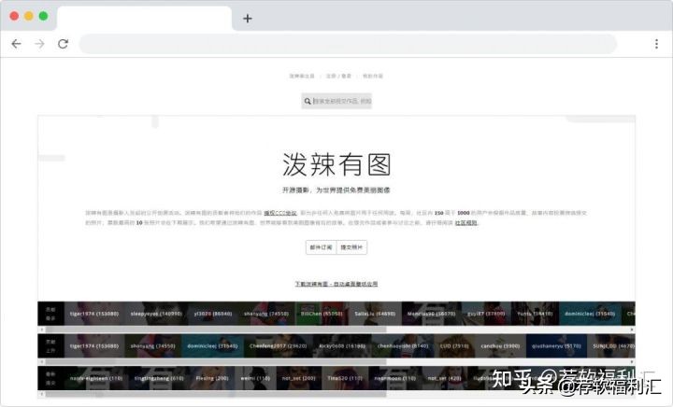Click the magnifier search icon
Viewport: 673px width, 407px height.
coord(308,102)
